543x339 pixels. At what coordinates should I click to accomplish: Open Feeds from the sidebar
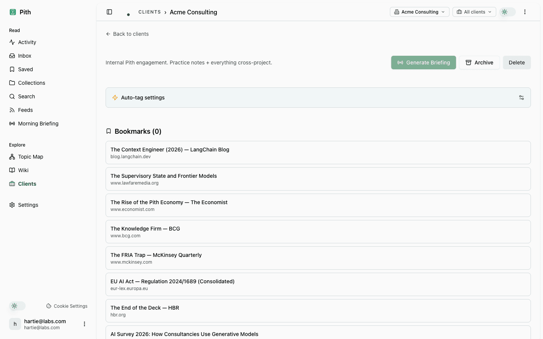click(x=48, y=110)
